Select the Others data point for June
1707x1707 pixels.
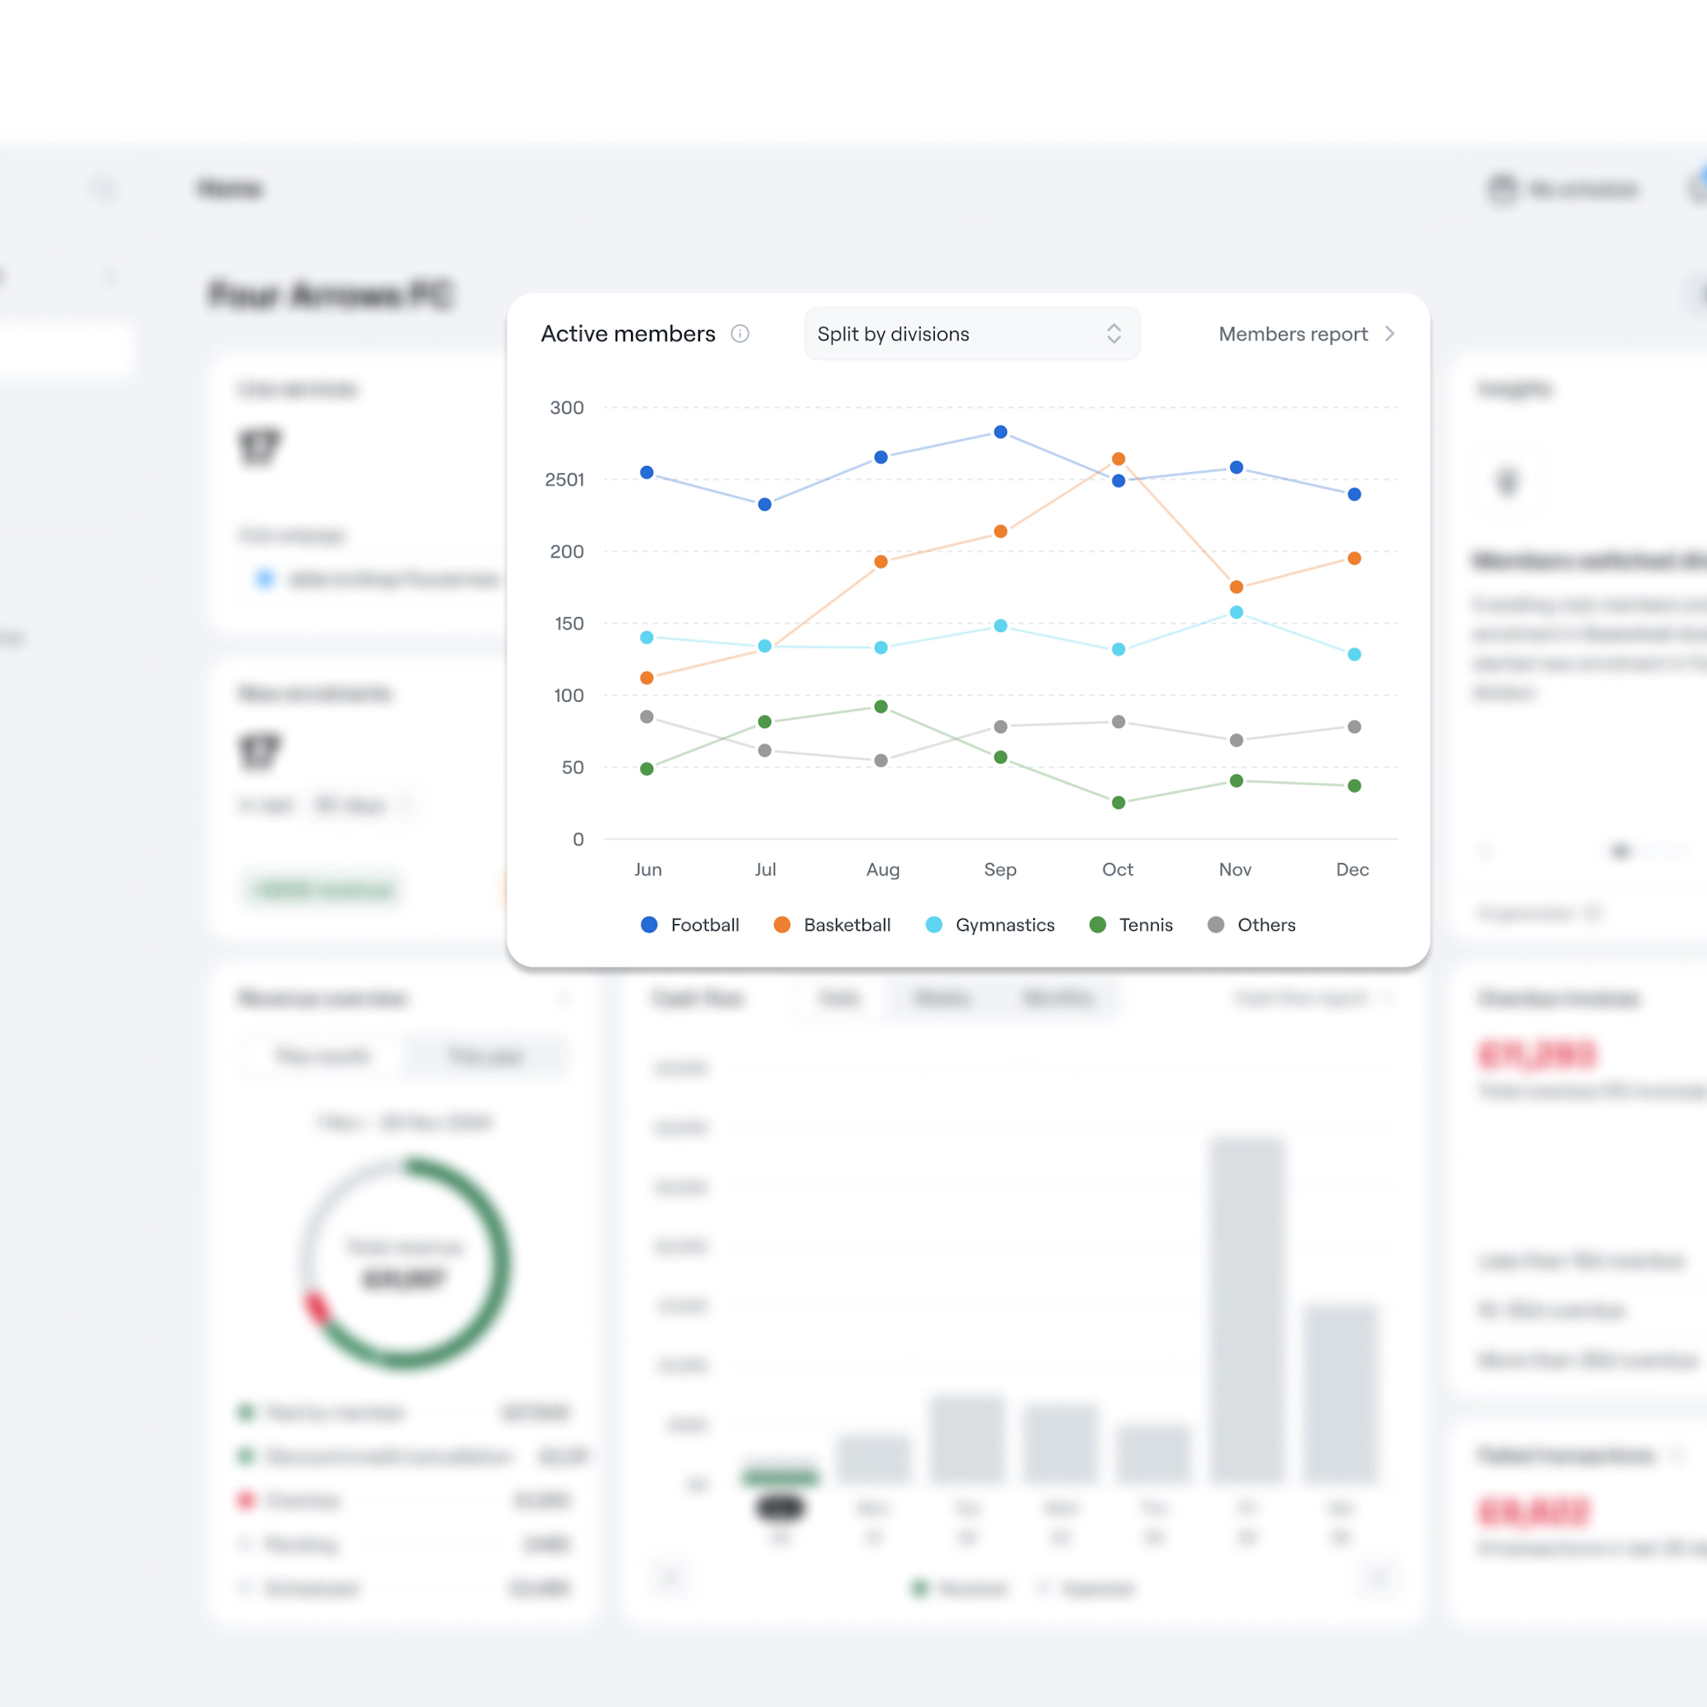tap(647, 716)
